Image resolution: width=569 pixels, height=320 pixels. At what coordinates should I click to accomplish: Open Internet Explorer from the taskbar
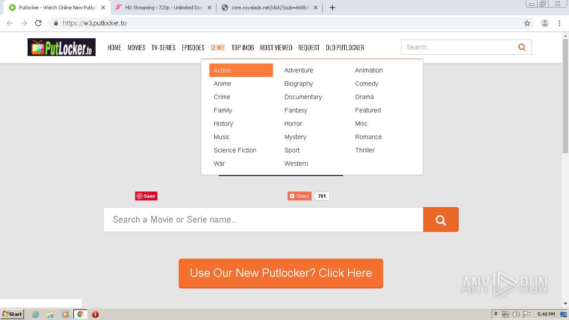35,314
